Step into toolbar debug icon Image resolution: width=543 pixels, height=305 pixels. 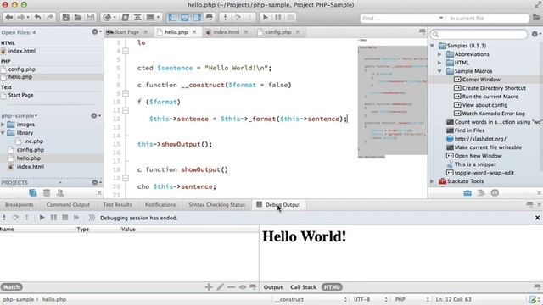pyautogui.click(x=225, y=17)
